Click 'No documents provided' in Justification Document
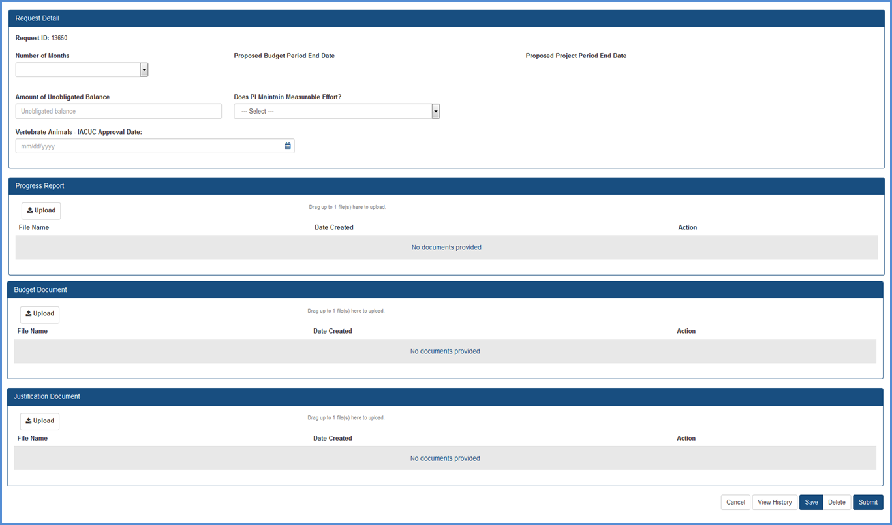 coord(445,458)
